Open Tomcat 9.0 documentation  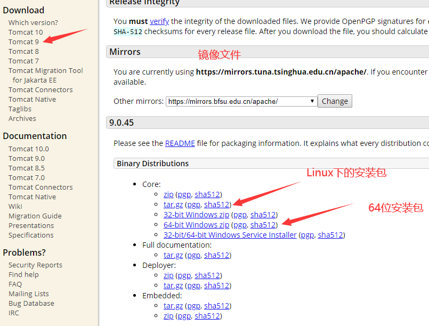27,158
